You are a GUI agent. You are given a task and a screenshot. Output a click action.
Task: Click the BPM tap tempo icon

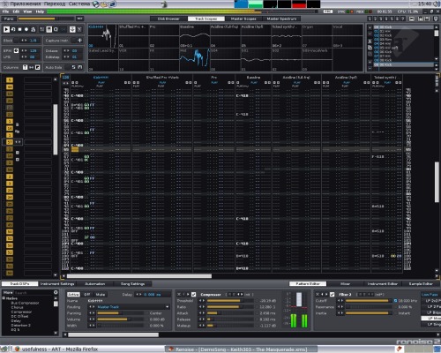click(x=16, y=50)
